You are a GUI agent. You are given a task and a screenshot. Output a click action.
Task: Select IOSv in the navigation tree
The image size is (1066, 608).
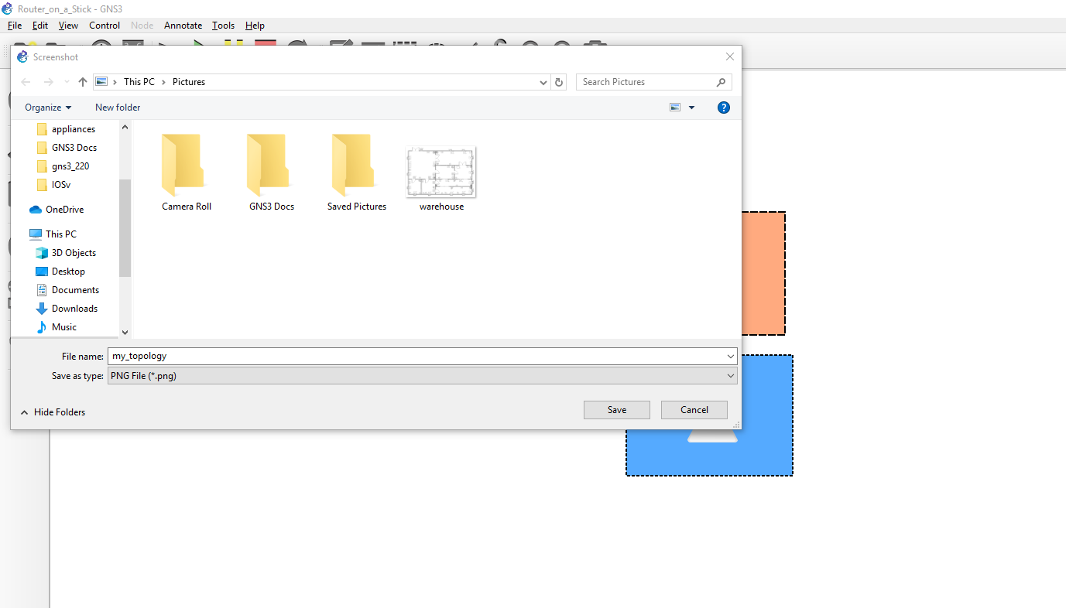tap(61, 185)
